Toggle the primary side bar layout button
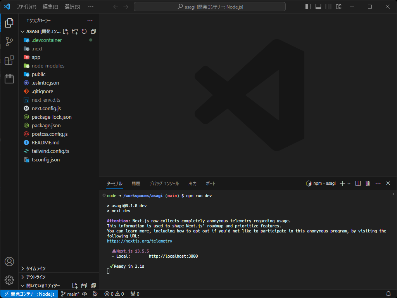 pos(308,7)
